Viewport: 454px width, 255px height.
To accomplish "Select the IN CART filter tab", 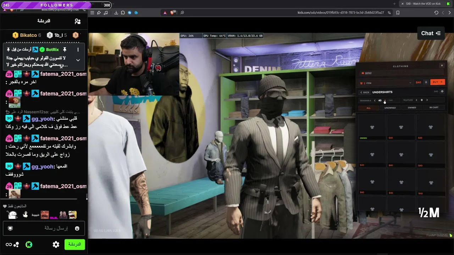I will [x=434, y=108].
